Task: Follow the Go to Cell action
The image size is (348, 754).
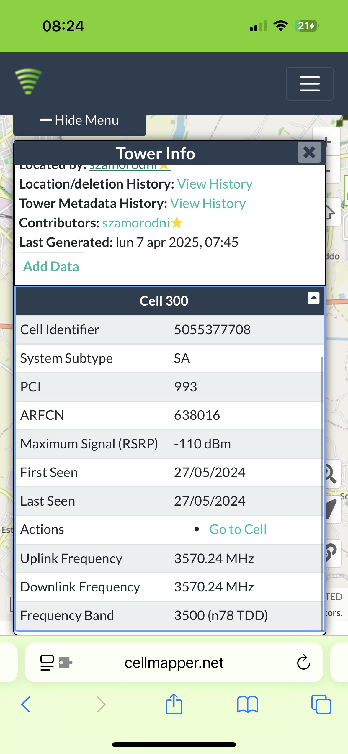Action: 238,530
